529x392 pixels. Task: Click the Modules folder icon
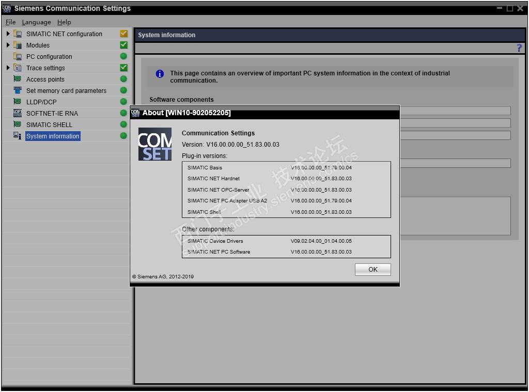click(18, 45)
